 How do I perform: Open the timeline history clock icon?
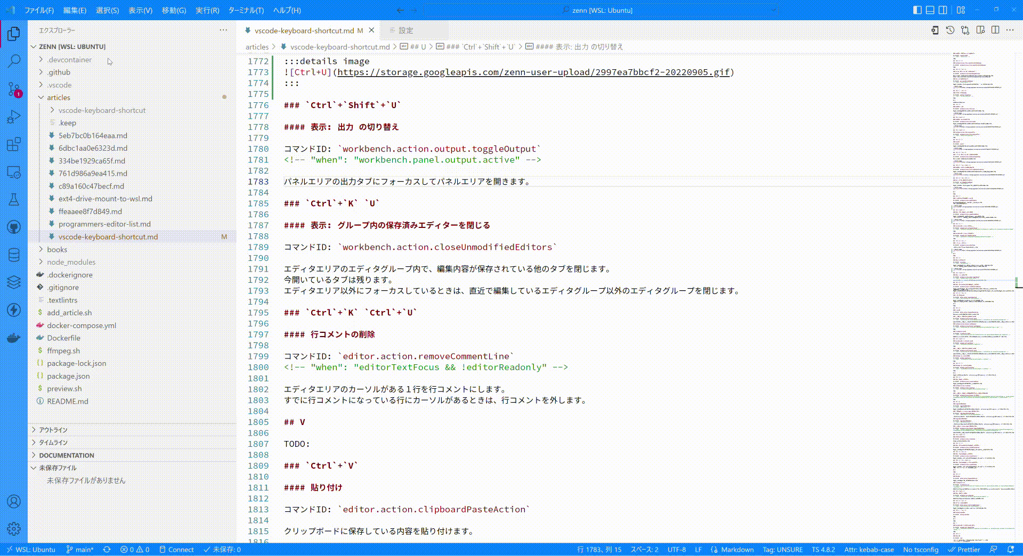click(x=950, y=30)
